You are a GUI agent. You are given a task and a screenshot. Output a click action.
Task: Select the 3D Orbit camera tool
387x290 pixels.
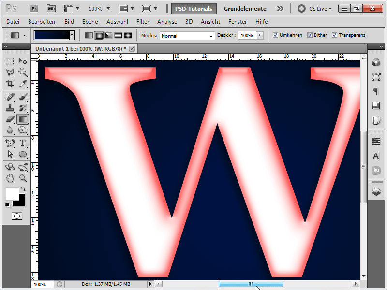click(x=23, y=167)
